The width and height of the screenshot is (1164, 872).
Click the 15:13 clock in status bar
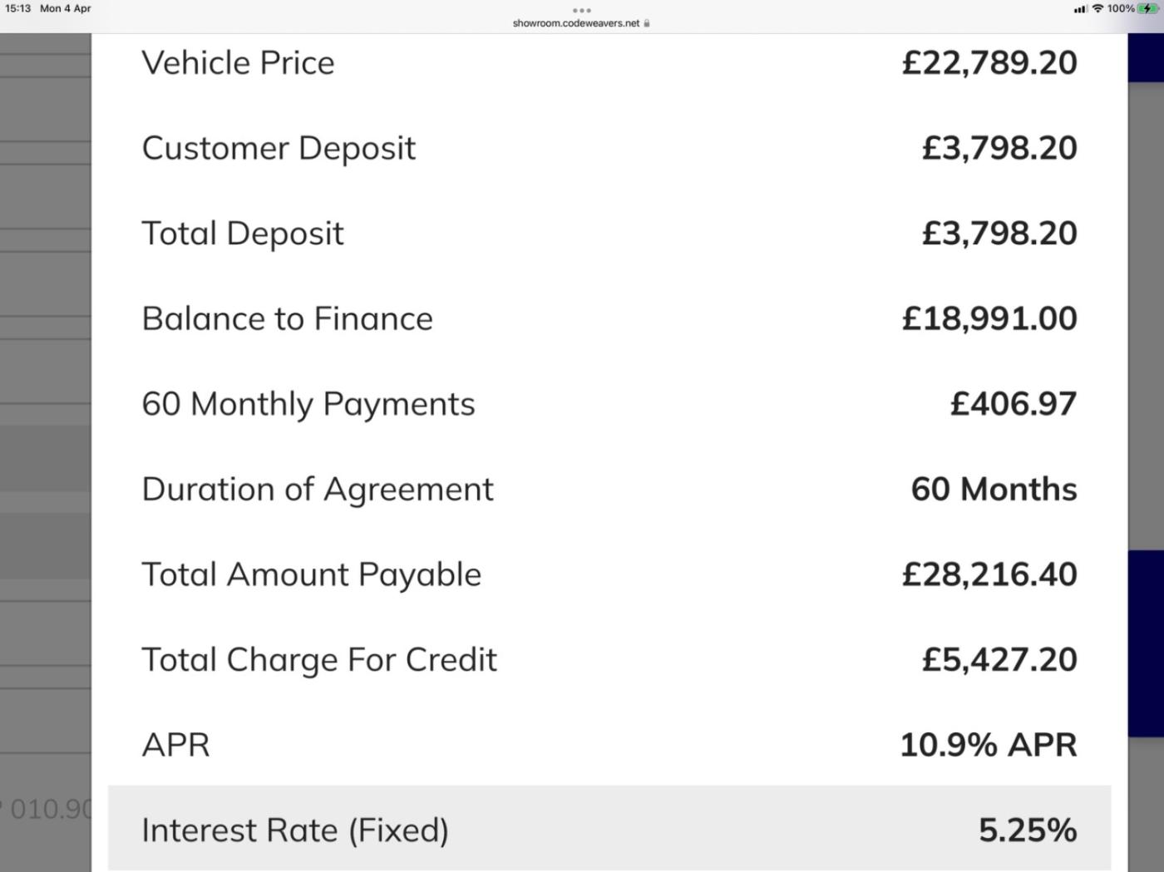17,8
